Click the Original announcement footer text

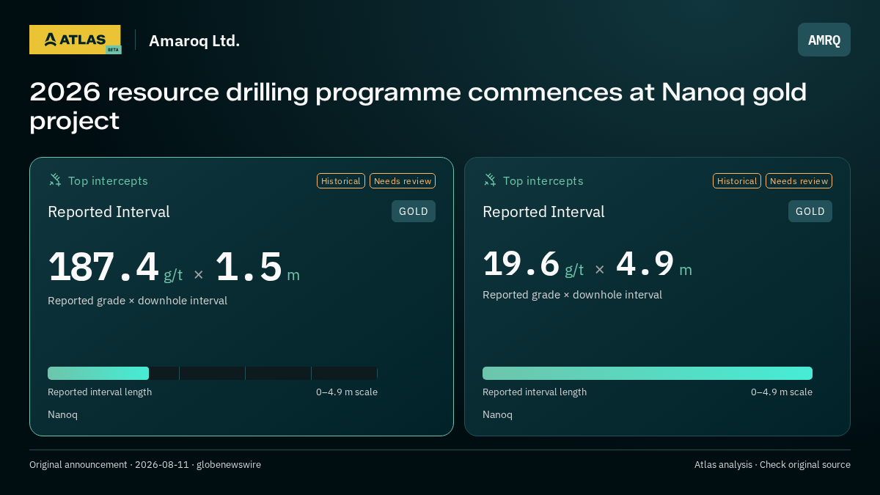(x=145, y=465)
